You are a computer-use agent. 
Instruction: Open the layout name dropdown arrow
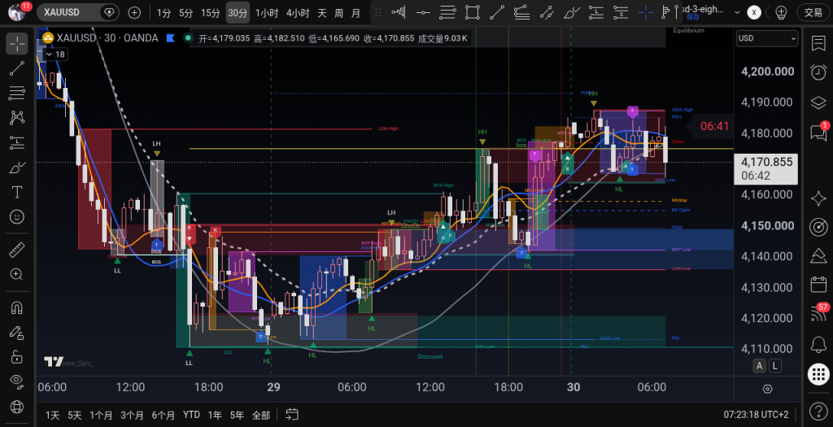[x=737, y=13]
